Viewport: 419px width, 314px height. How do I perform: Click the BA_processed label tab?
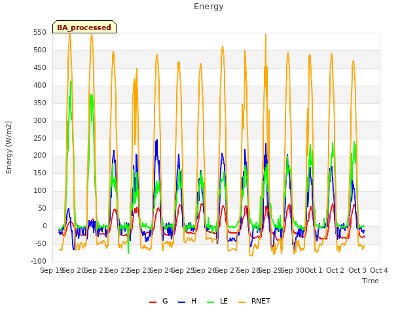[x=84, y=27]
